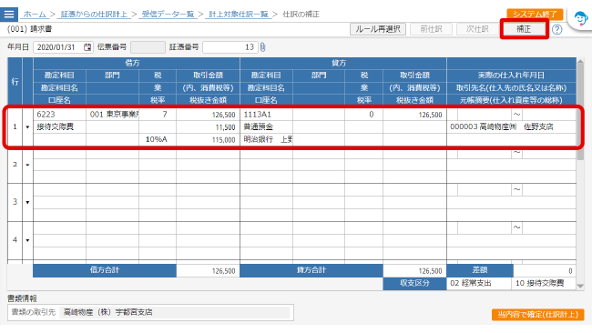The width and height of the screenshot is (592, 333).
Task: Click the vertical scrollbar thumb
Action: (x=580, y=113)
